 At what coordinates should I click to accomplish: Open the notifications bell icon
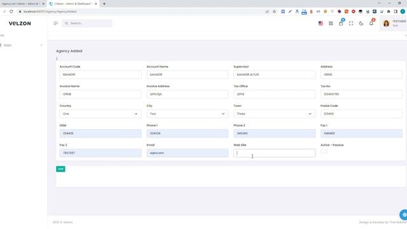click(x=371, y=24)
